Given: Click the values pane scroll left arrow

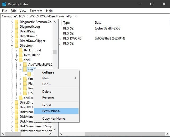Looking at the screenshot, I should pyautogui.click(x=61, y=134).
